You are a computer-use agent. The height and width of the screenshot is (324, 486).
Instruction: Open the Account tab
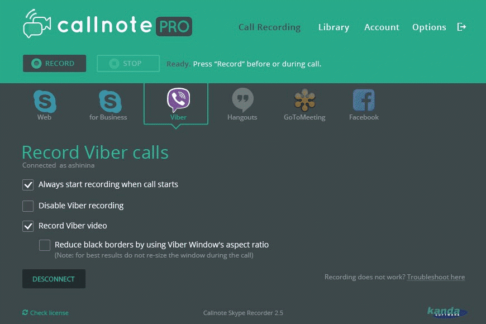pos(382,27)
